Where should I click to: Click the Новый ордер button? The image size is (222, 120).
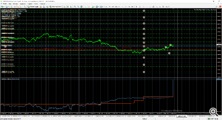coord(33,7)
